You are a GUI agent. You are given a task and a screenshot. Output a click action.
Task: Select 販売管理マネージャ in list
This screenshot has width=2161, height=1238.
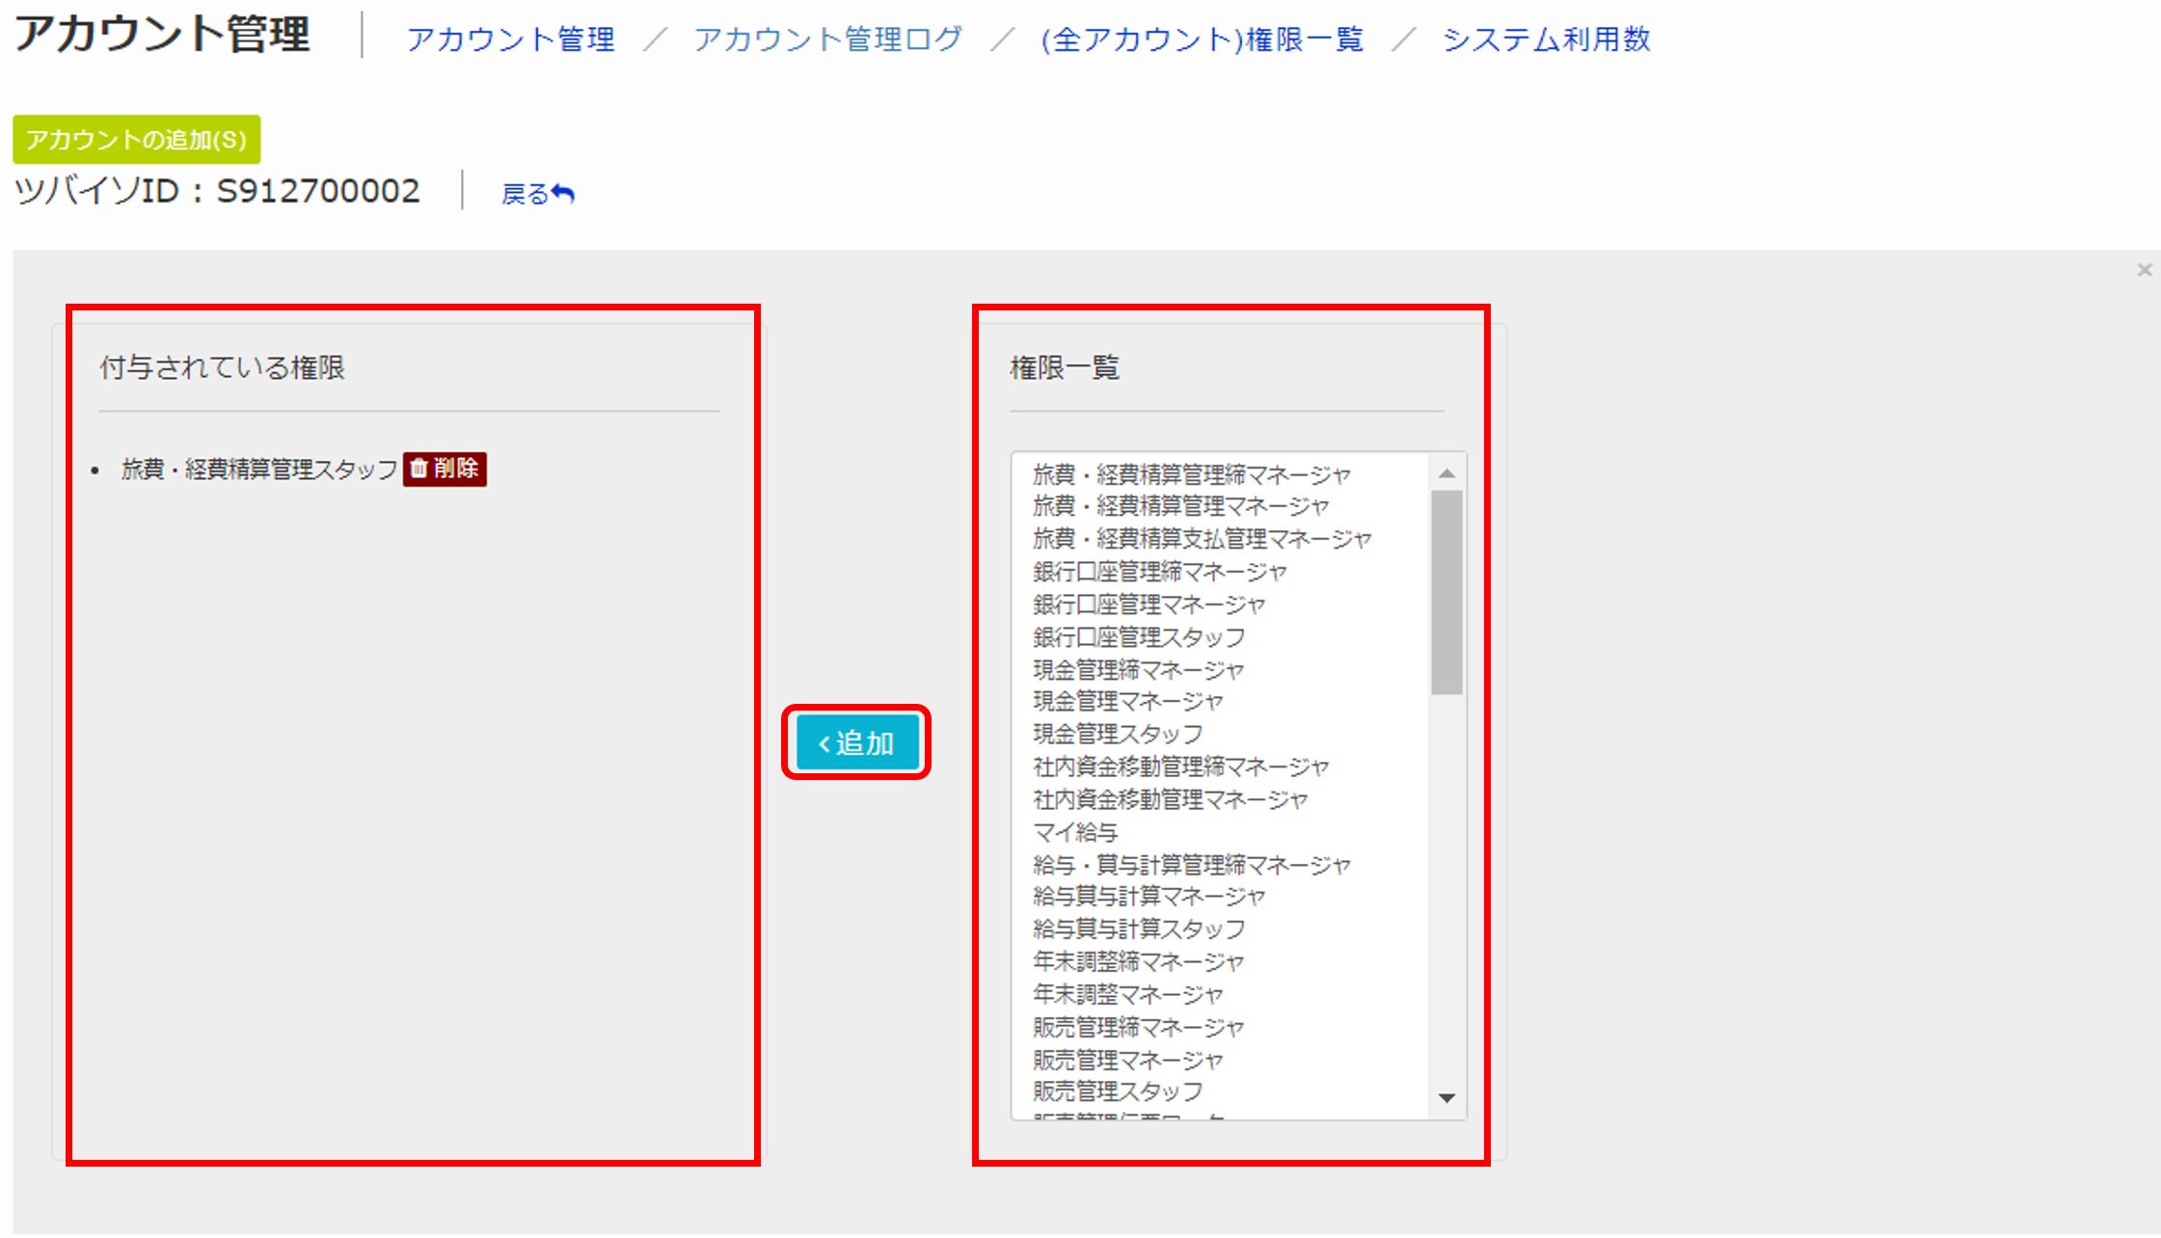point(1128,1060)
